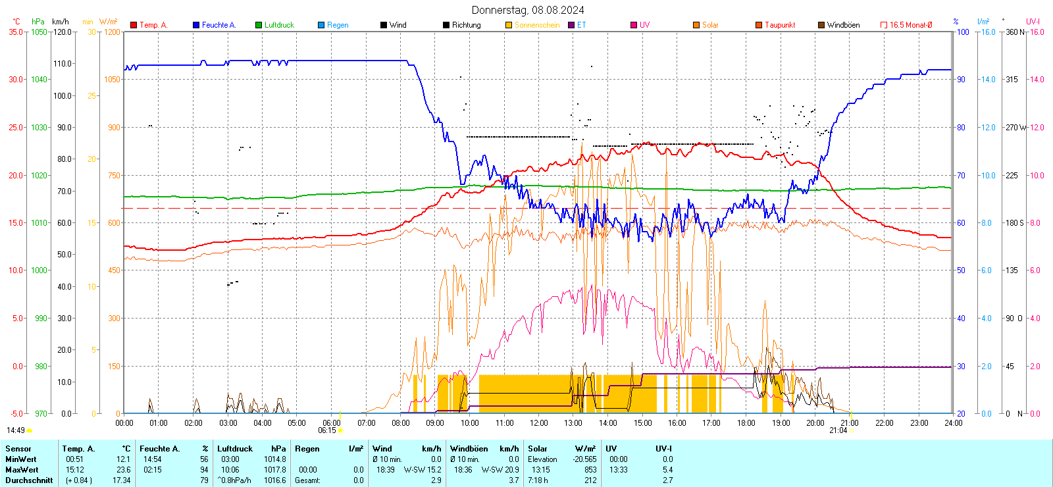Screen dimensions: 1053x487
Task: Click the Regen legend color square
Action: pos(321,25)
